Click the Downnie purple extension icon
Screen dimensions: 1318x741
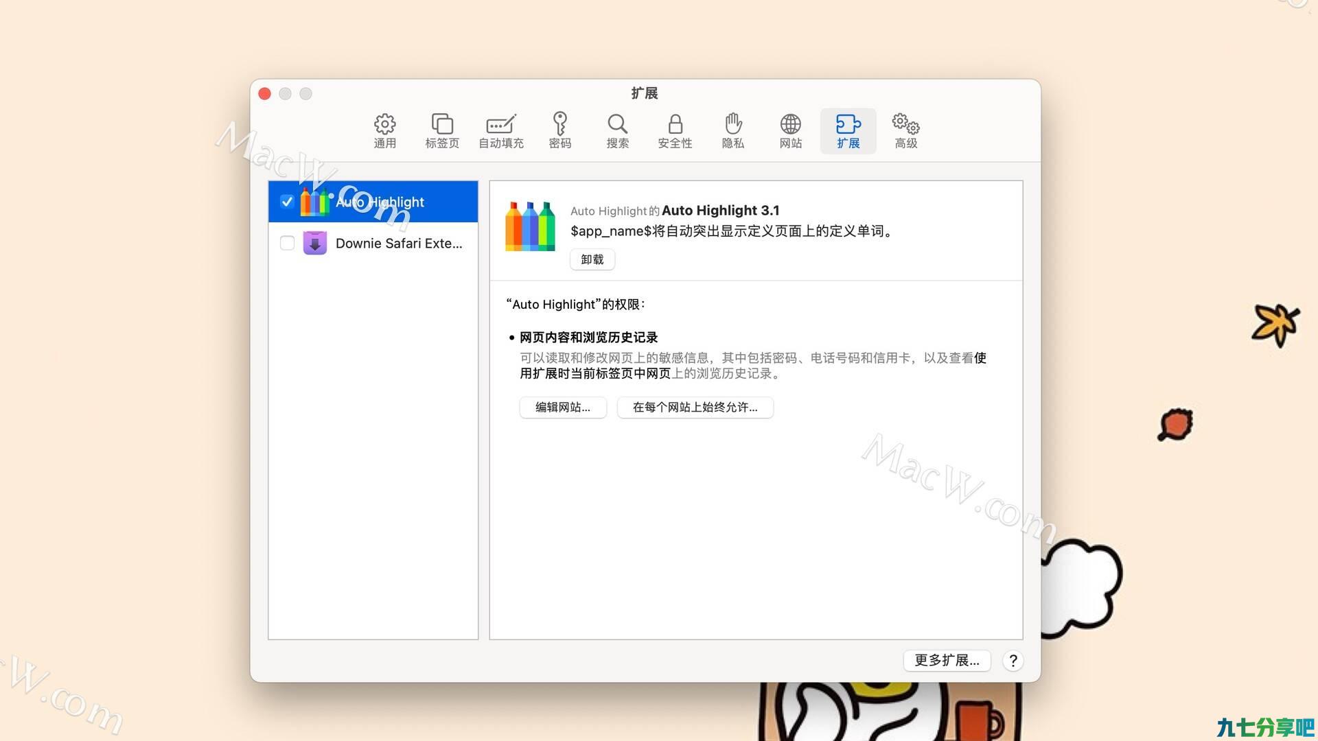coord(315,243)
